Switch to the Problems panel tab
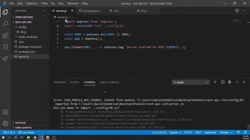Image resolution: width=250 pixels, height=140 pixels. point(59,82)
